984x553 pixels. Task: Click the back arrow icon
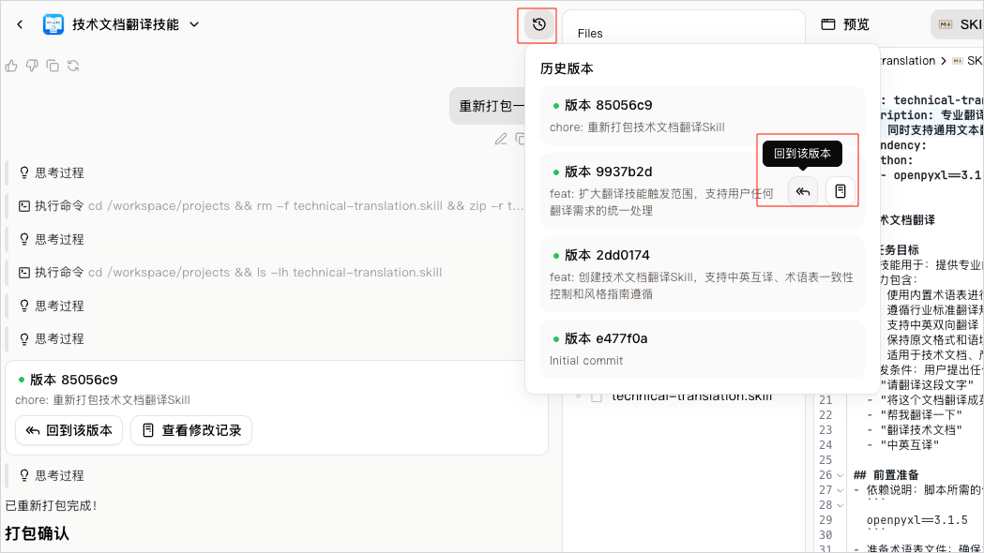tap(20, 24)
